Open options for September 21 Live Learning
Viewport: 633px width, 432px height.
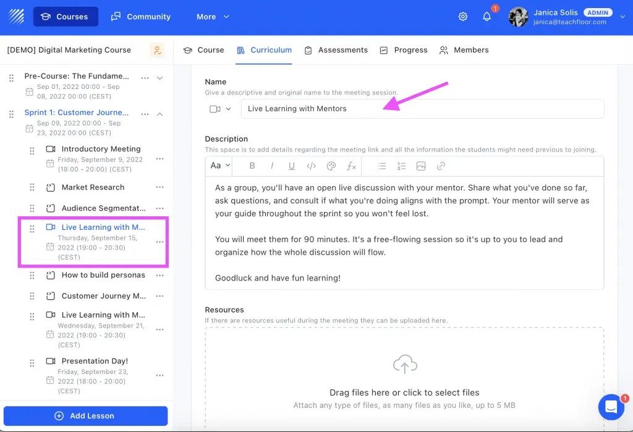pyautogui.click(x=160, y=329)
